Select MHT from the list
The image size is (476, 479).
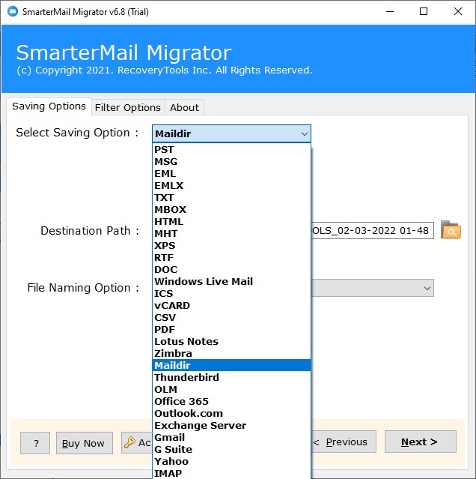coord(231,233)
